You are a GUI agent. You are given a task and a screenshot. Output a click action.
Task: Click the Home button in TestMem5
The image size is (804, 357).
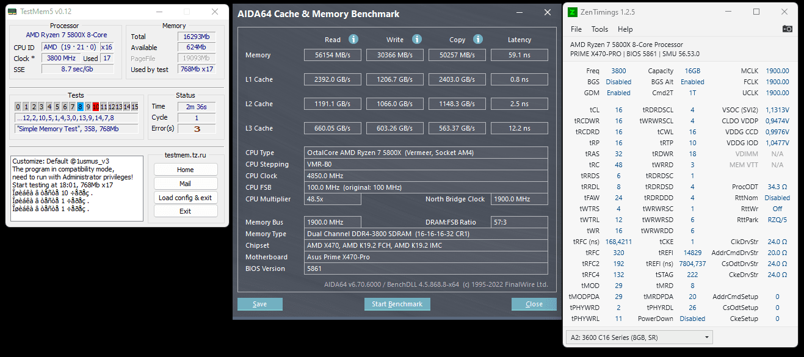point(186,170)
